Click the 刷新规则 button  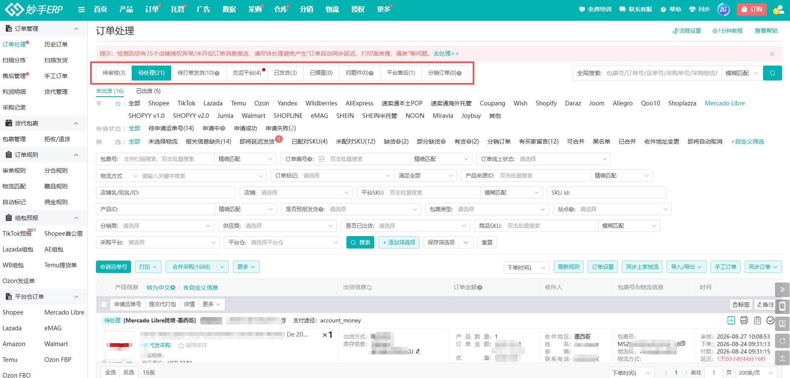[569, 267]
